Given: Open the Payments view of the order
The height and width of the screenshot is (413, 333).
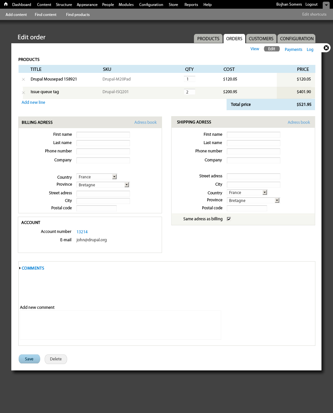Looking at the screenshot, I should pyautogui.click(x=293, y=49).
